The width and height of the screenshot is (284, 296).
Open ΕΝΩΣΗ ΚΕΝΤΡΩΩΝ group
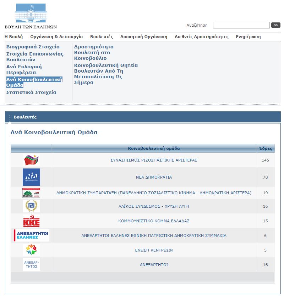click(154, 250)
